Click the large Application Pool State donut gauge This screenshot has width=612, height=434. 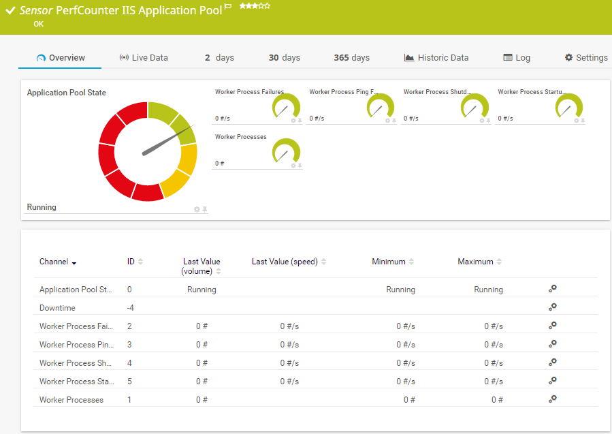pyautogui.click(x=148, y=151)
